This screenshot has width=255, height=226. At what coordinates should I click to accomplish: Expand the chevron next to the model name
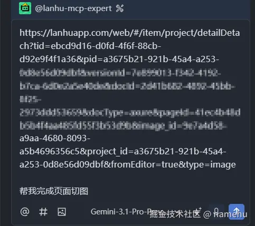[x=178, y=212]
